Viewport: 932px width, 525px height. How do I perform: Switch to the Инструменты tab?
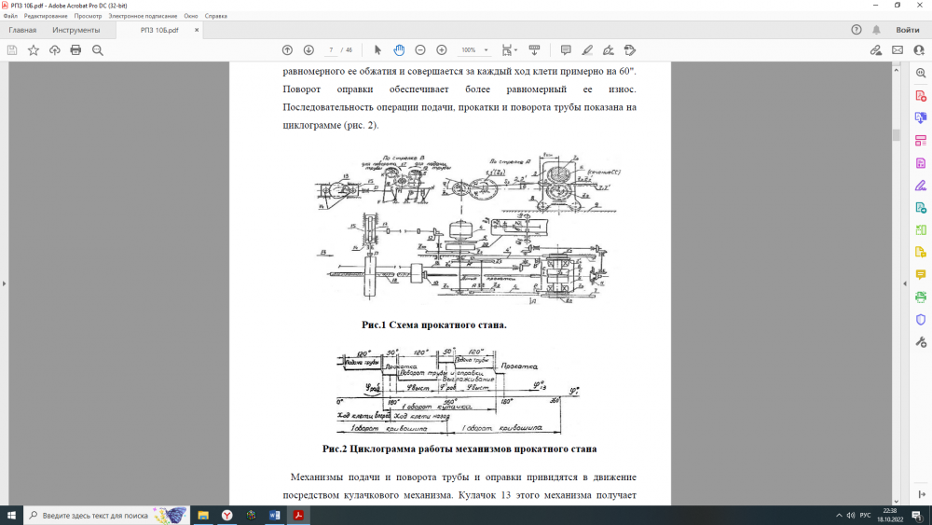coord(76,30)
